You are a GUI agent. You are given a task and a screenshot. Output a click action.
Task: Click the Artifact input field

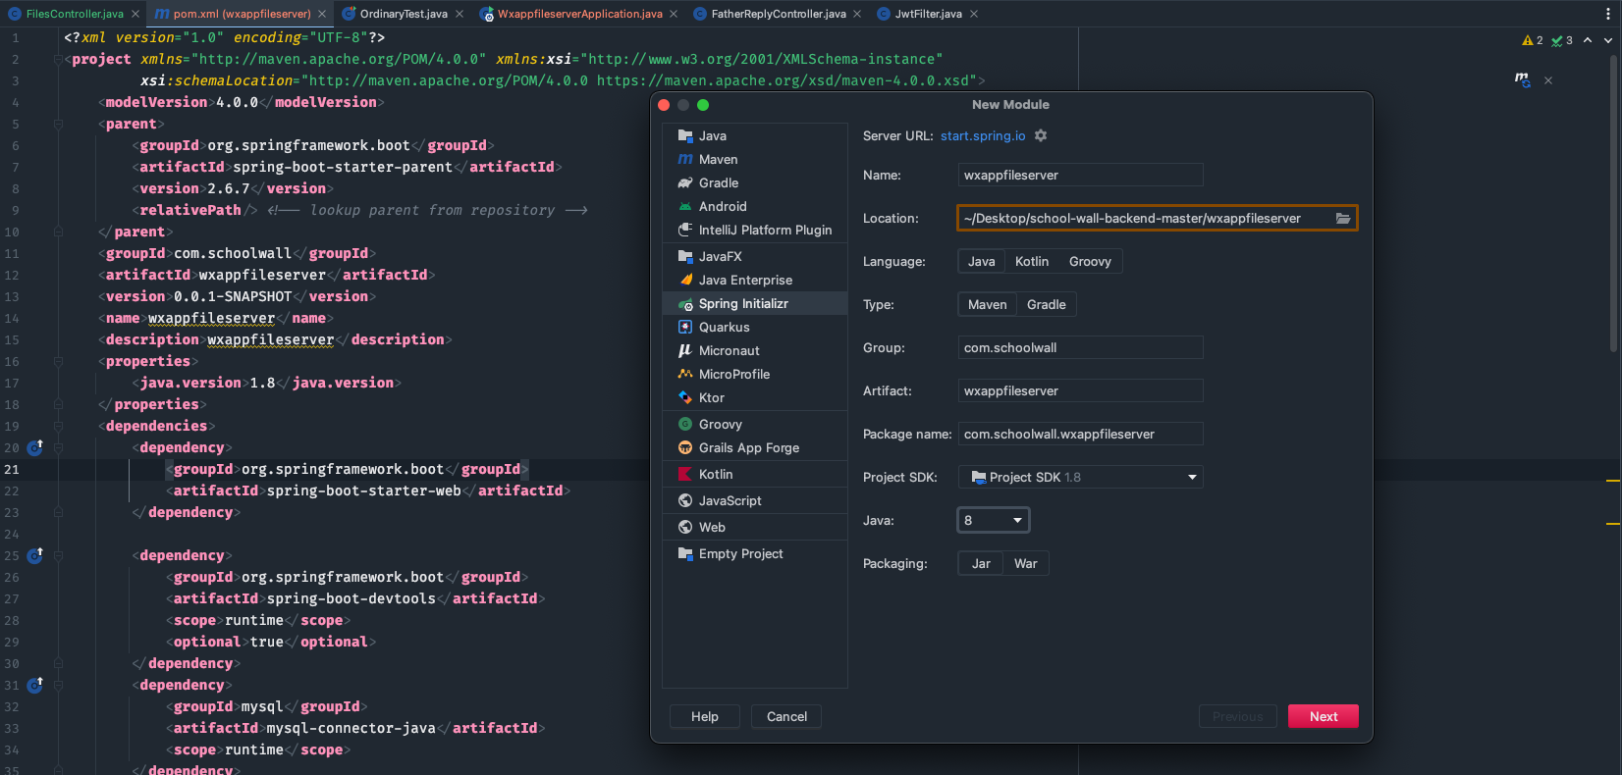click(1081, 390)
